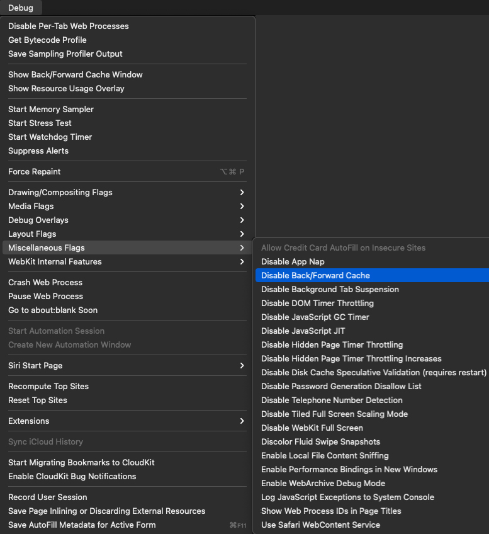489x534 pixels.
Task: Open the Debug menu bar item
Action: pyautogui.click(x=20, y=8)
